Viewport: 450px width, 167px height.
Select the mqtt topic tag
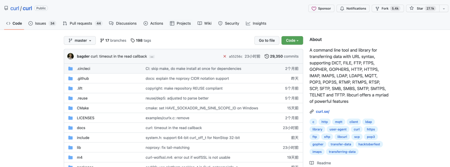pos(339,122)
